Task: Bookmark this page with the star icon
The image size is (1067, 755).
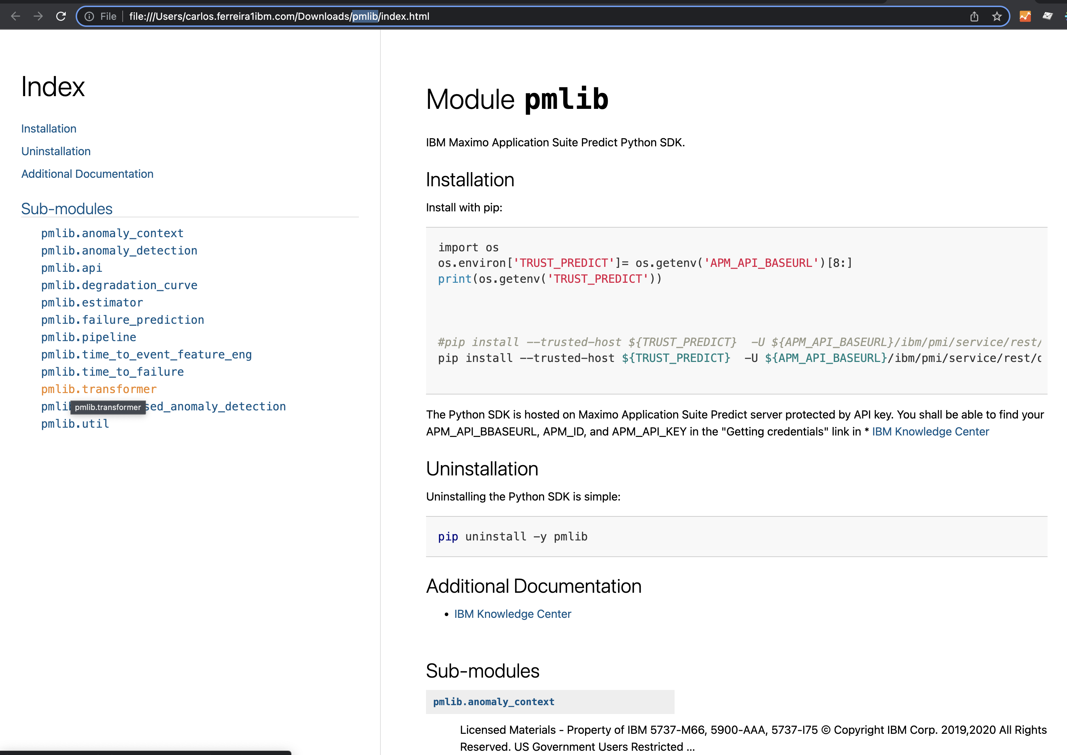Action: [997, 16]
